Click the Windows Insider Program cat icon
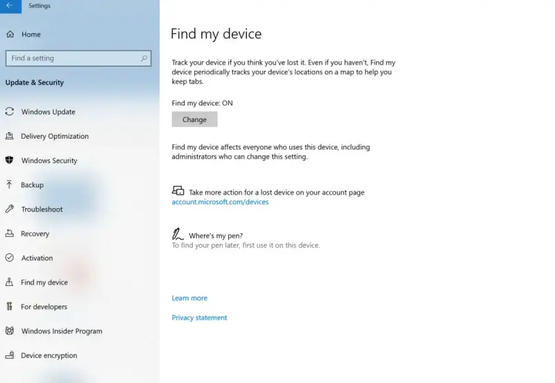 tap(10, 330)
